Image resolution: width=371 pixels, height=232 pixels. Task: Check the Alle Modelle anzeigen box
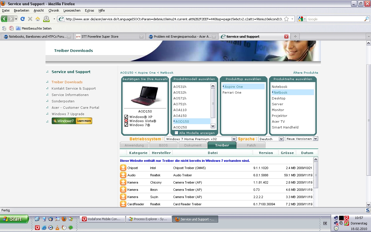[176, 133]
